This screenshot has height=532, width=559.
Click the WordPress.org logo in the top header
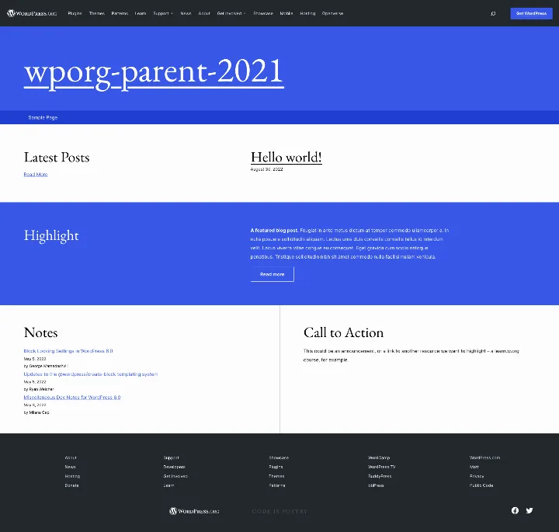(x=32, y=13)
